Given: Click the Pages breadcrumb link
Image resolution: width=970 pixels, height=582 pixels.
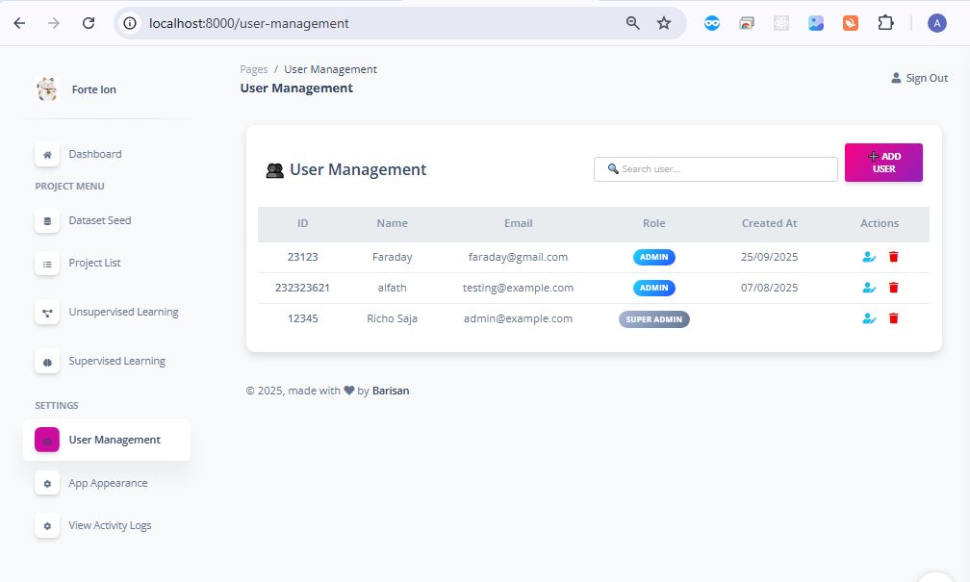Looking at the screenshot, I should [x=254, y=69].
